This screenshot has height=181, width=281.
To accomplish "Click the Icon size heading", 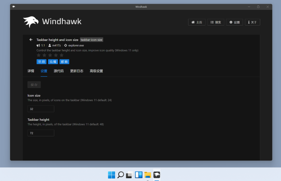I will [34, 95].
